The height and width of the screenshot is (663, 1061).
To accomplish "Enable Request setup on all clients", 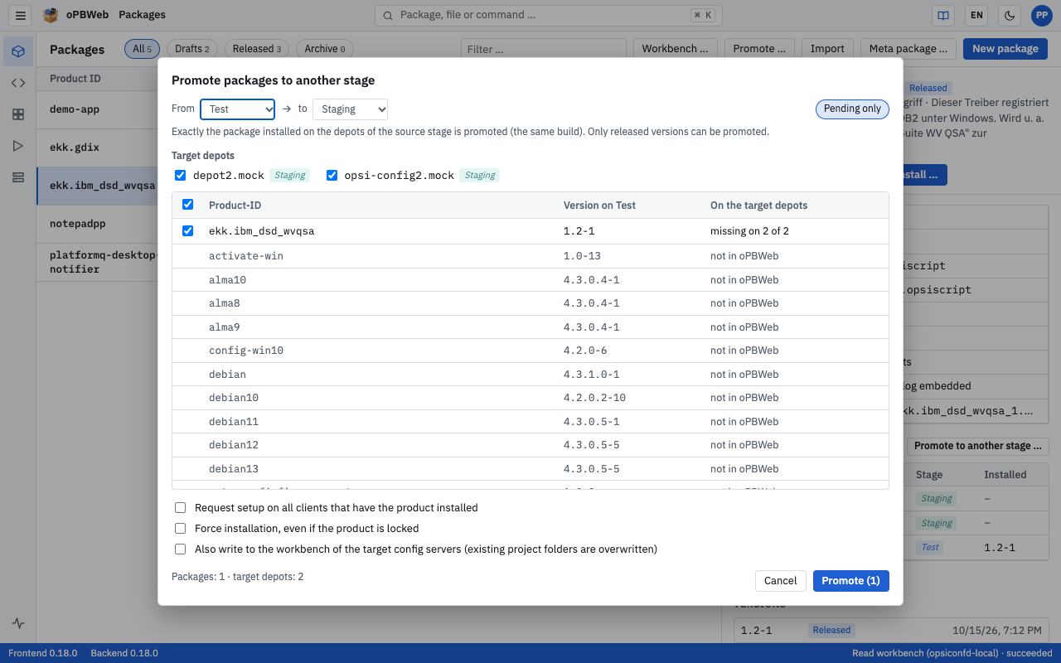I will tap(180, 507).
